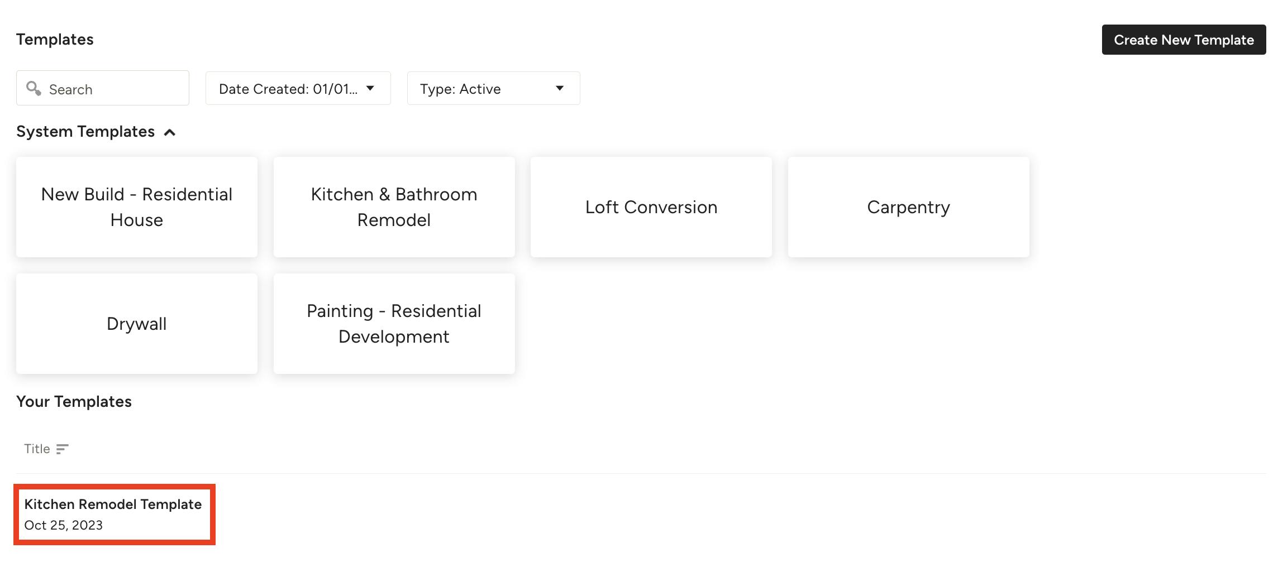Image resolution: width=1278 pixels, height=567 pixels.
Task: Open the Date Created dropdown arrow
Action: (x=370, y=88)
